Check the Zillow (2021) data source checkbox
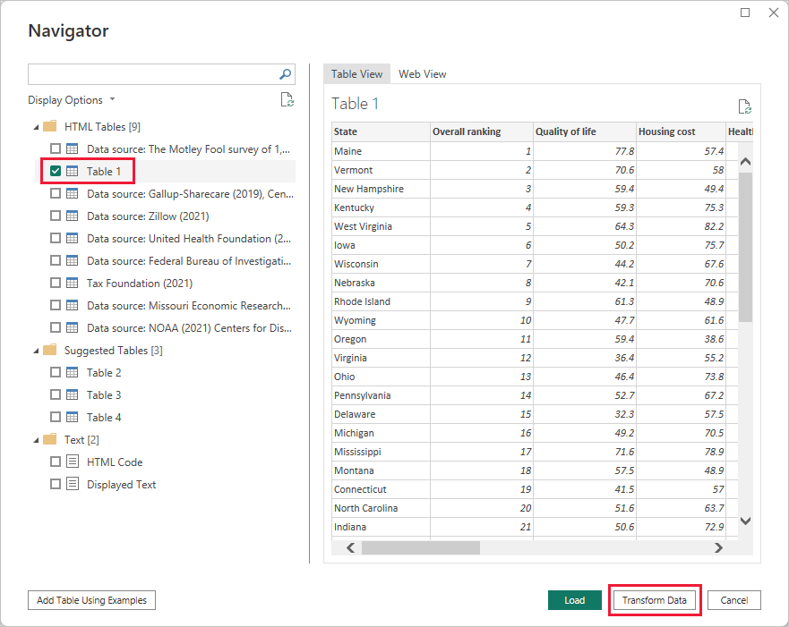 click(56, 216)
